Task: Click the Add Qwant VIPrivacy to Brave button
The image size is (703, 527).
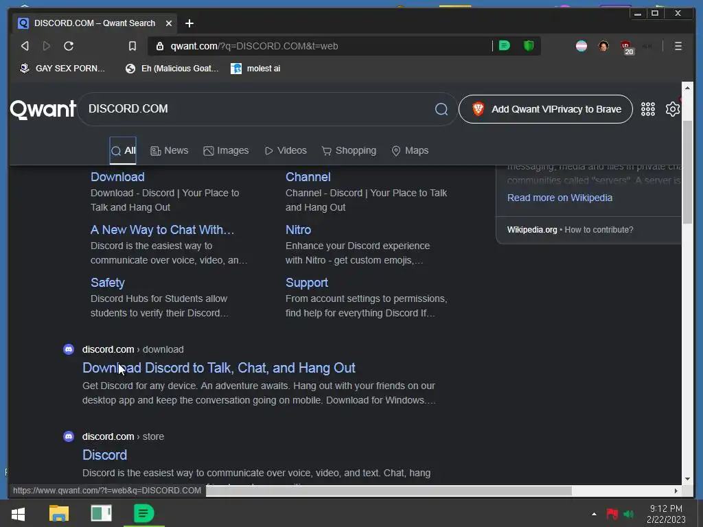Action: (546, 109)
